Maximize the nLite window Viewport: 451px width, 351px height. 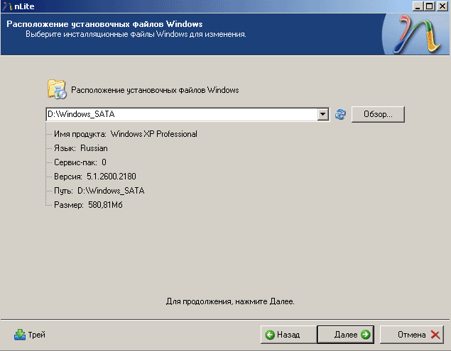click(x=430, y=6)
